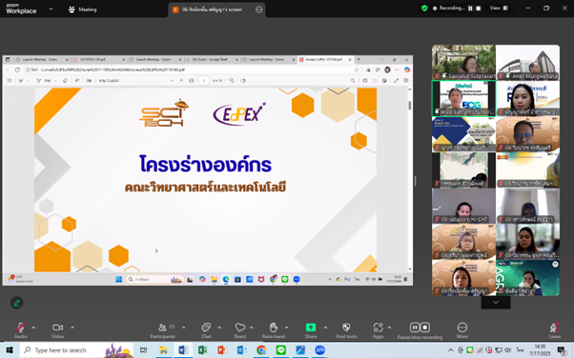Click the green annotate pencil icon
Image resolution: width=574 pixels, height=358 pixels.
(17, 303)
